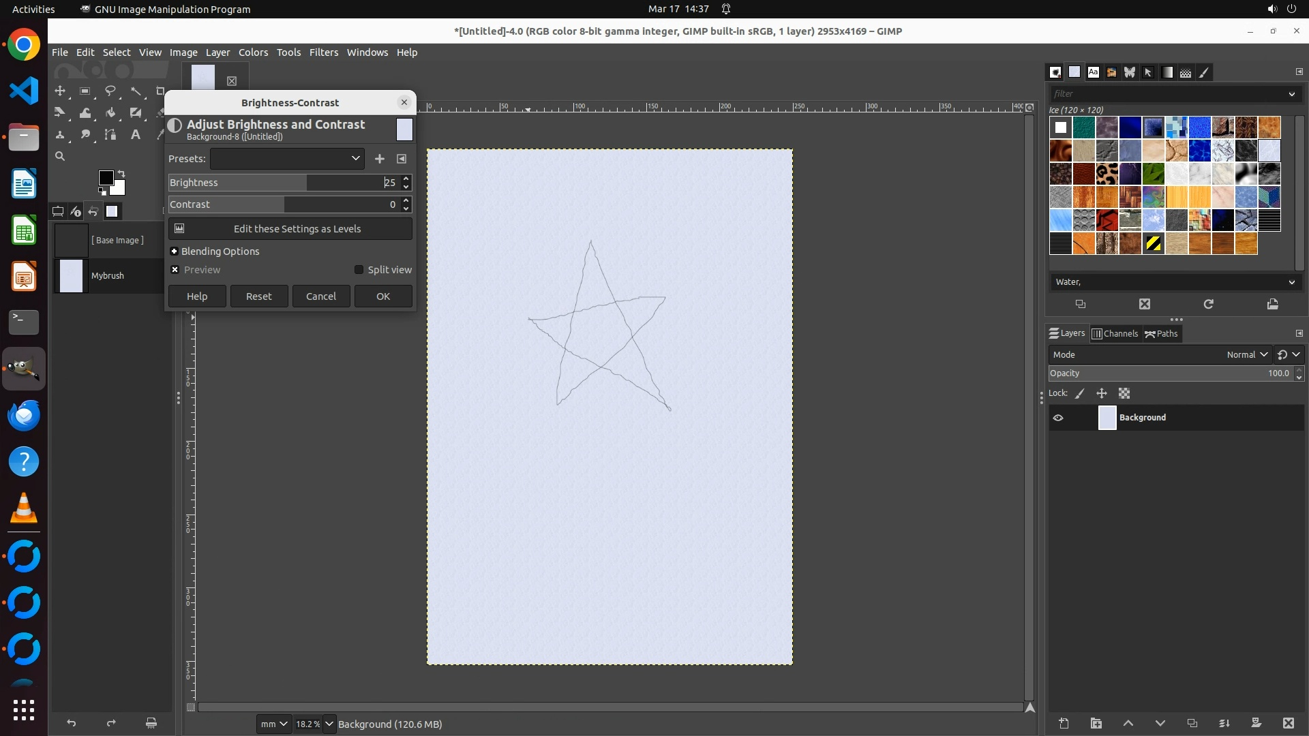Swap foreground and background colors
Image resolution: width=1309 pixels, height=736 pixels.
[121, 173]
